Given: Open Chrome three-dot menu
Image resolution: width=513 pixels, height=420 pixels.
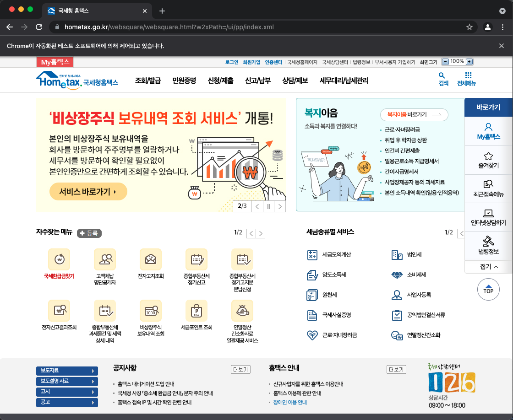Looking at the screenshot, I should click(503, 27).
